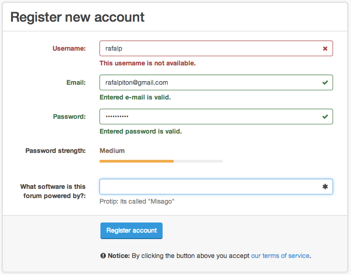Click the orange password strength bar
Screen dimensions: 351x275
(136, 161)
